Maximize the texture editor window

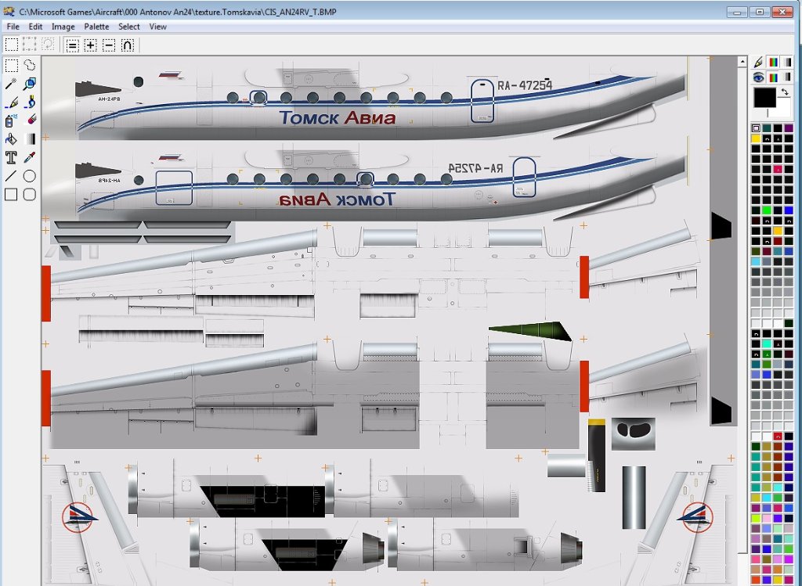pos(760,11)
